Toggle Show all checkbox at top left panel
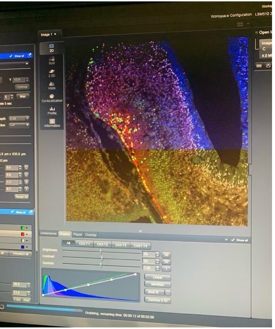The image size is (275, 329). [11, 56]
